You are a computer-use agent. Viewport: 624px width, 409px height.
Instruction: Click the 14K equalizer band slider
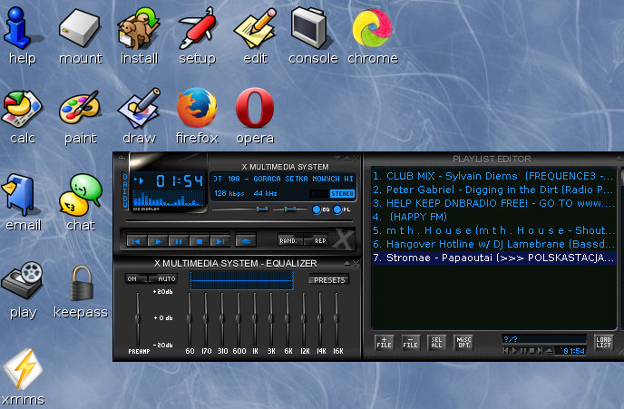click(x=320, y=319)
